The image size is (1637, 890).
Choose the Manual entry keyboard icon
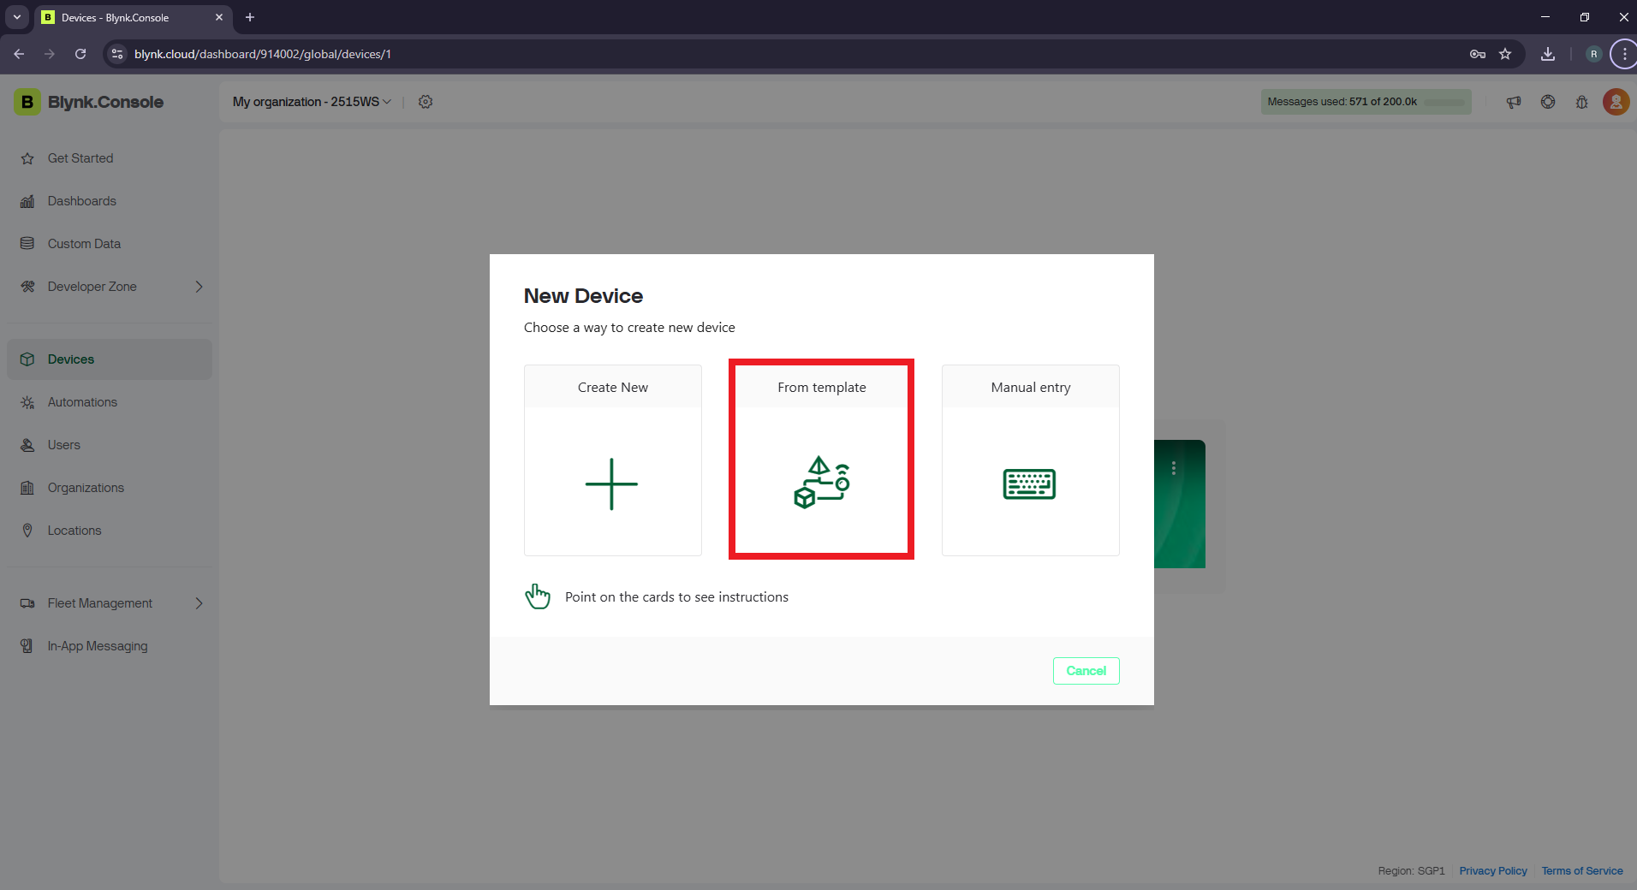(1029, 484)
